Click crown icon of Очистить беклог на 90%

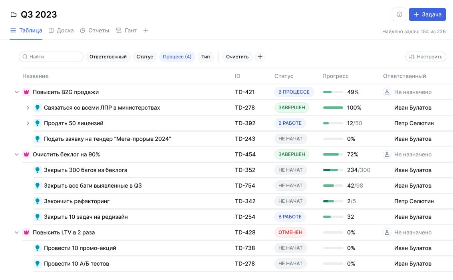[26, 154]
